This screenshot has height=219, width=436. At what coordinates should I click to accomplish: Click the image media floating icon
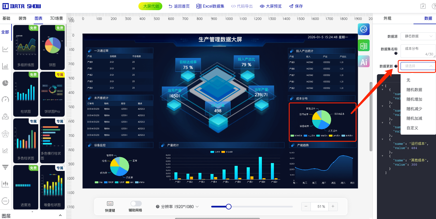(364, 29)
